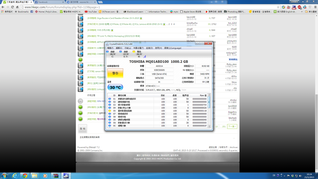Click the 5400 RPM rotation value
Viewport: 318px width, 179px height.
coord(202,74)
